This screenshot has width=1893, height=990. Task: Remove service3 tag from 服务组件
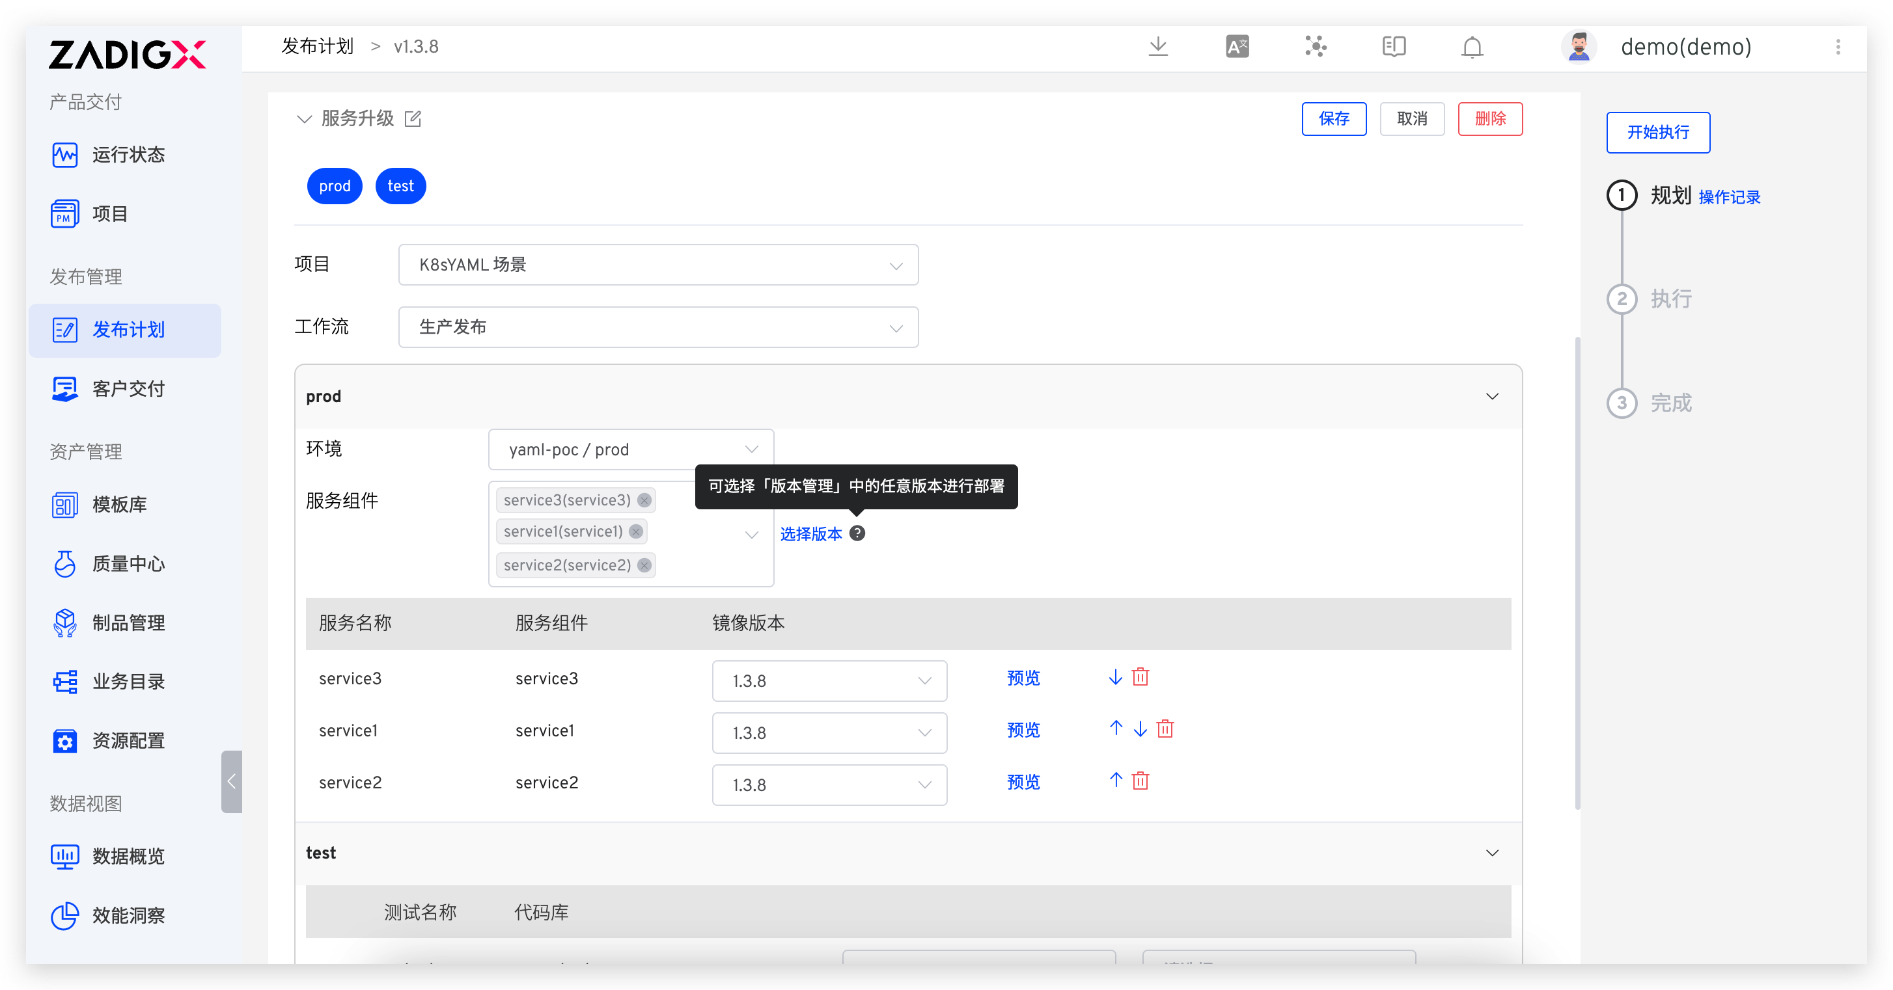[644, 501]
